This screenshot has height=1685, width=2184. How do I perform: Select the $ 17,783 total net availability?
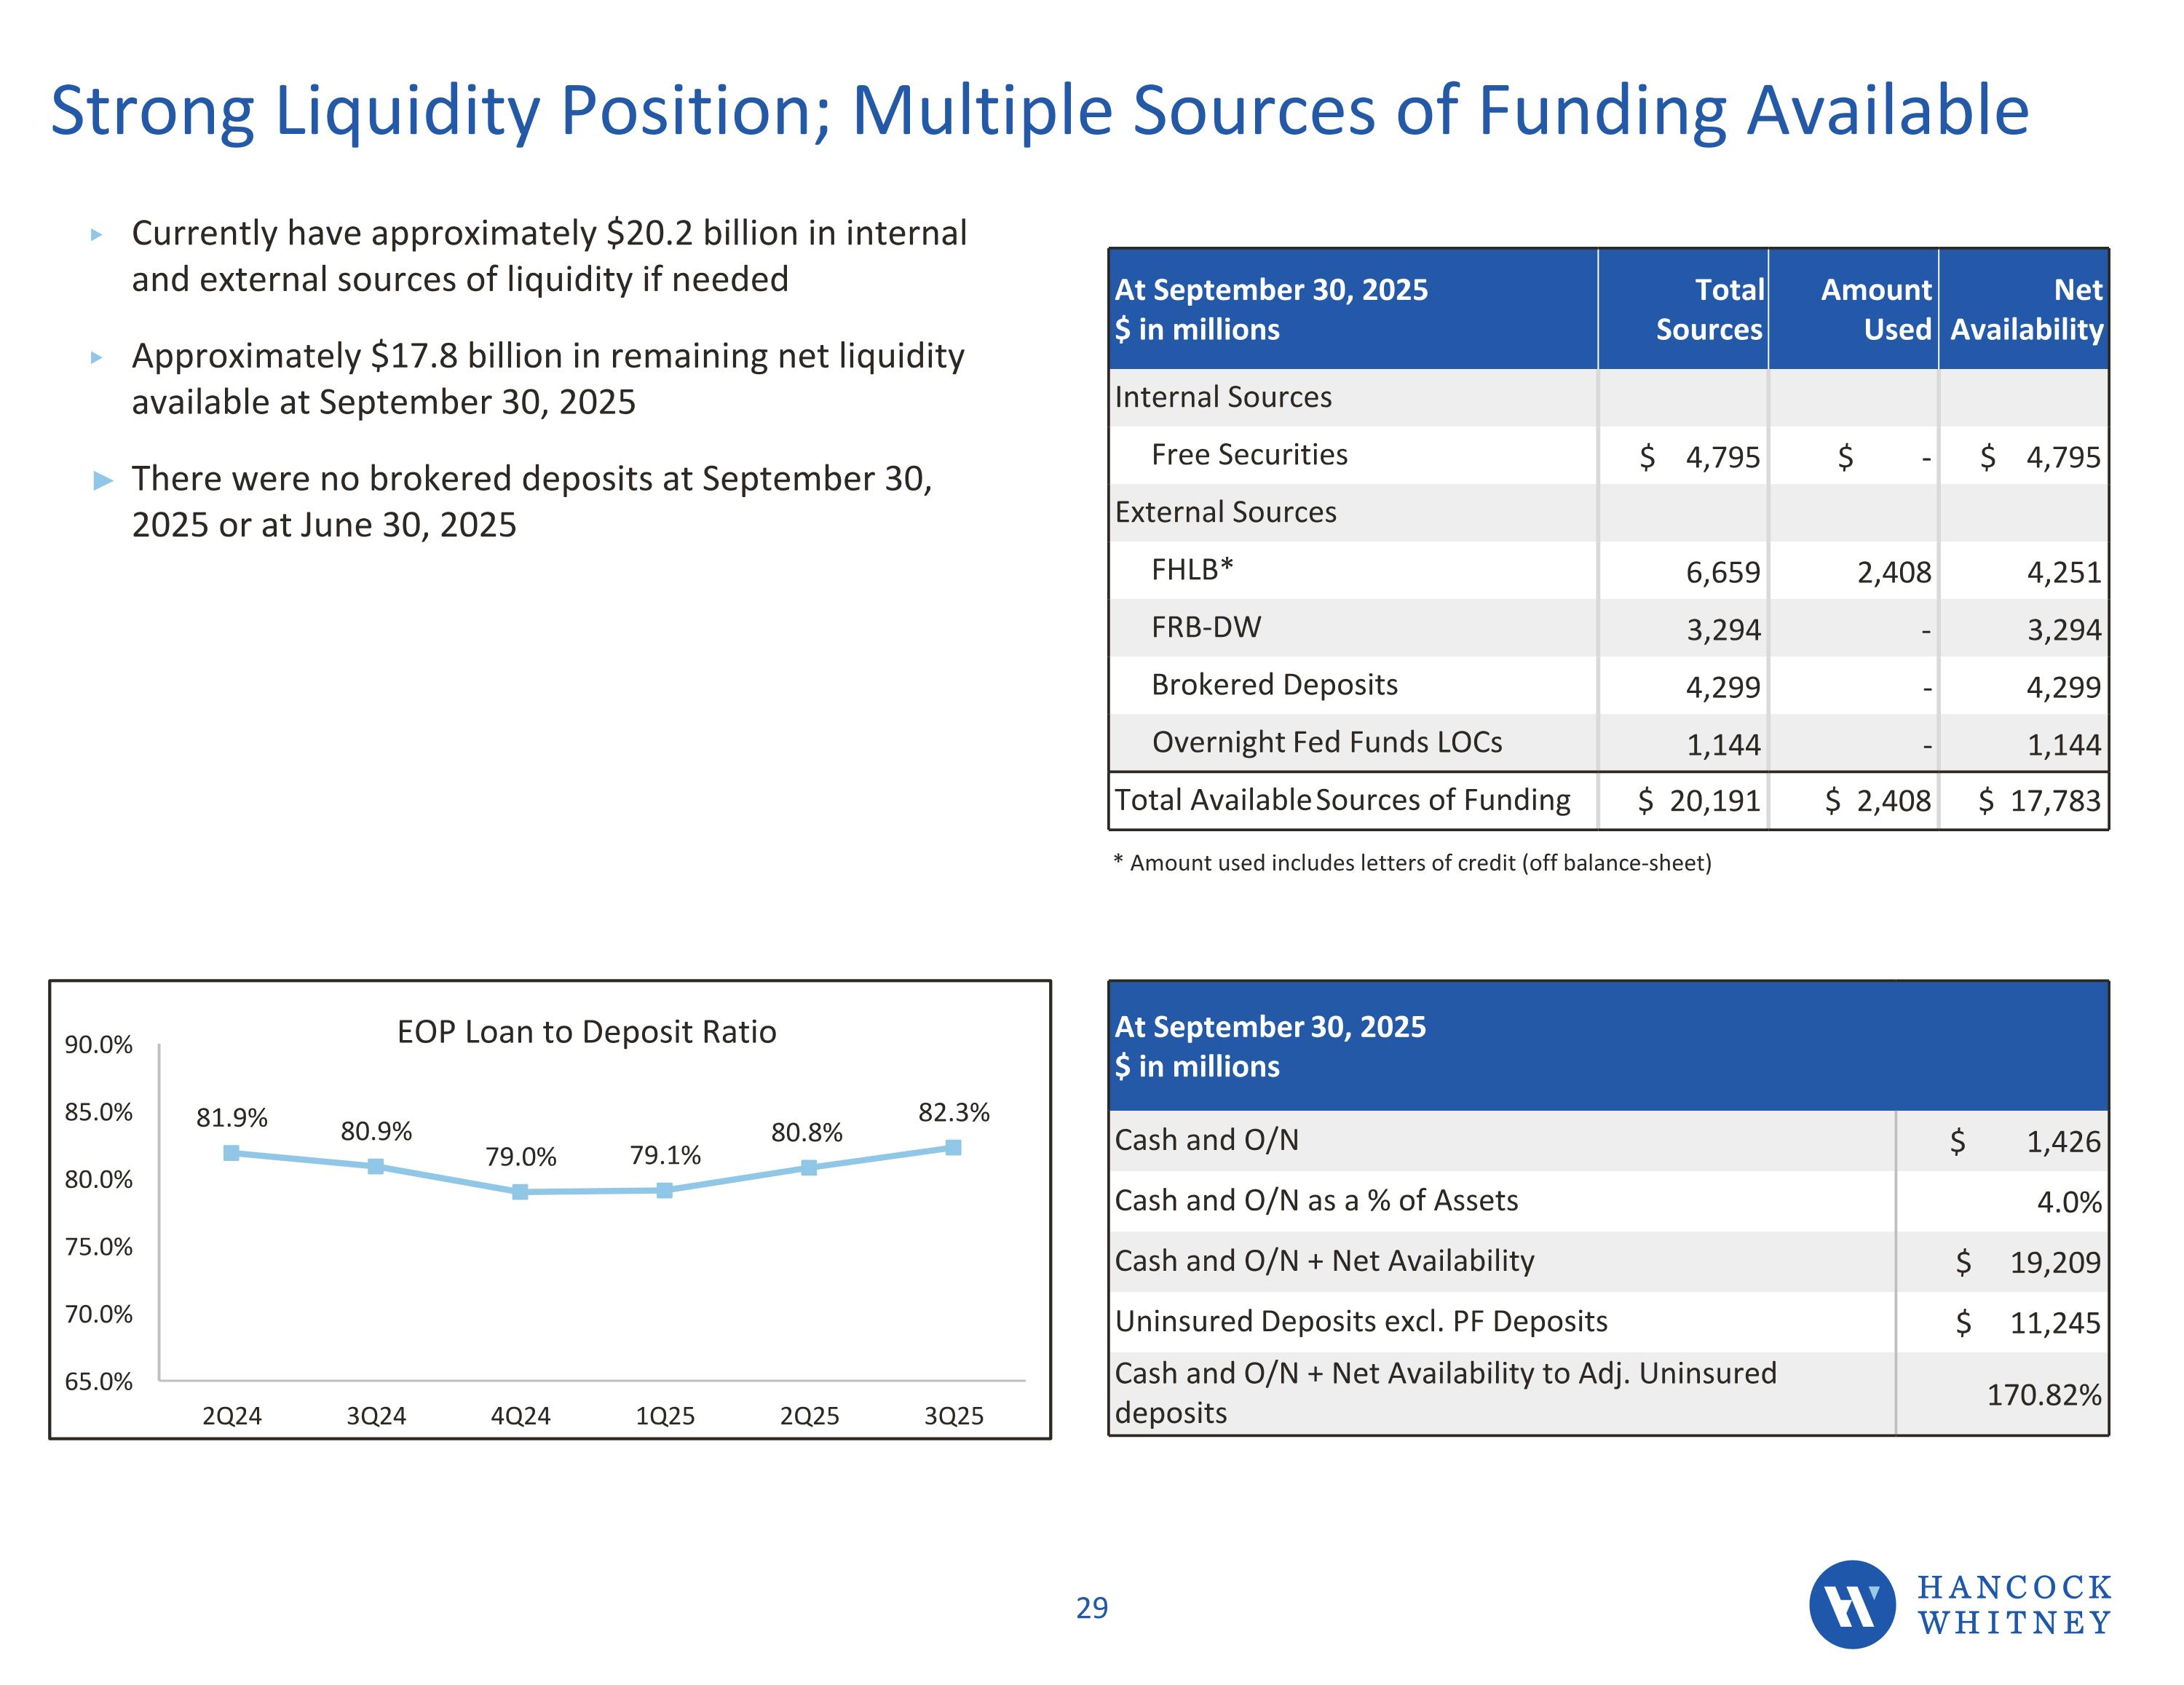[x=2040, y=801]
